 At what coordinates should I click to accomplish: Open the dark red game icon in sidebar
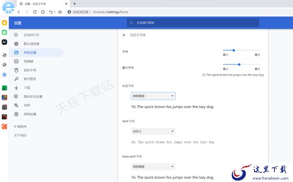pos(4,117)
